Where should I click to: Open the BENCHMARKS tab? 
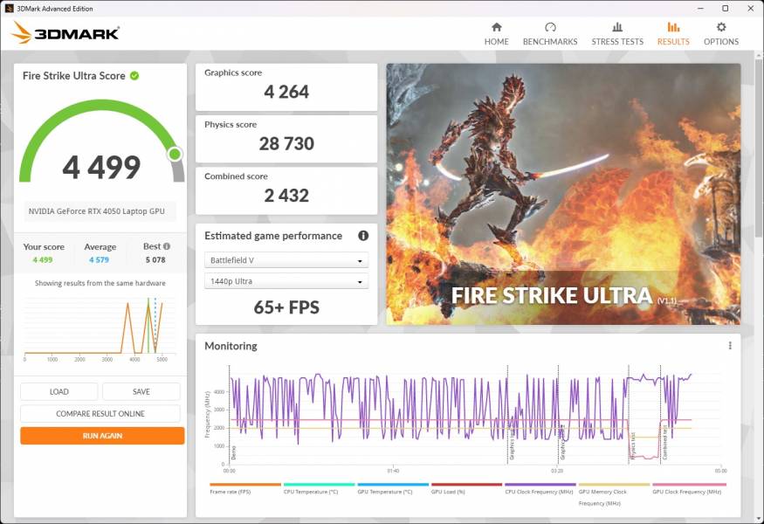point(550,34)
